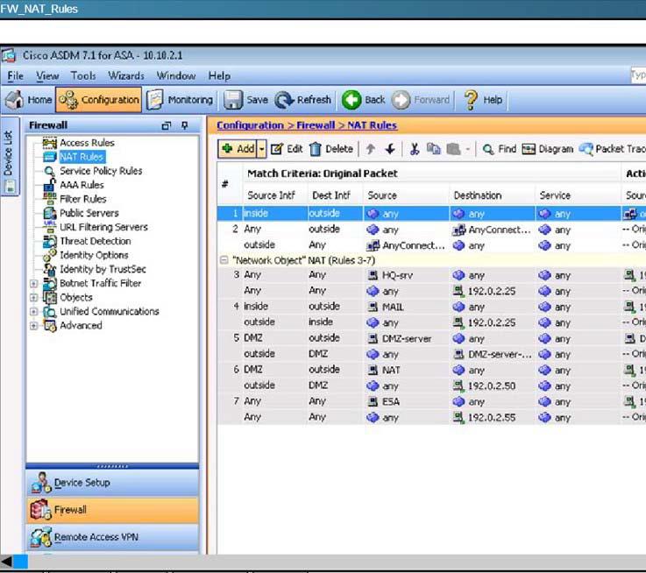The height and width of the screenshot is (573, 646).
Task: Open the Add button dropdown arrow
Action: click(261, 149)
